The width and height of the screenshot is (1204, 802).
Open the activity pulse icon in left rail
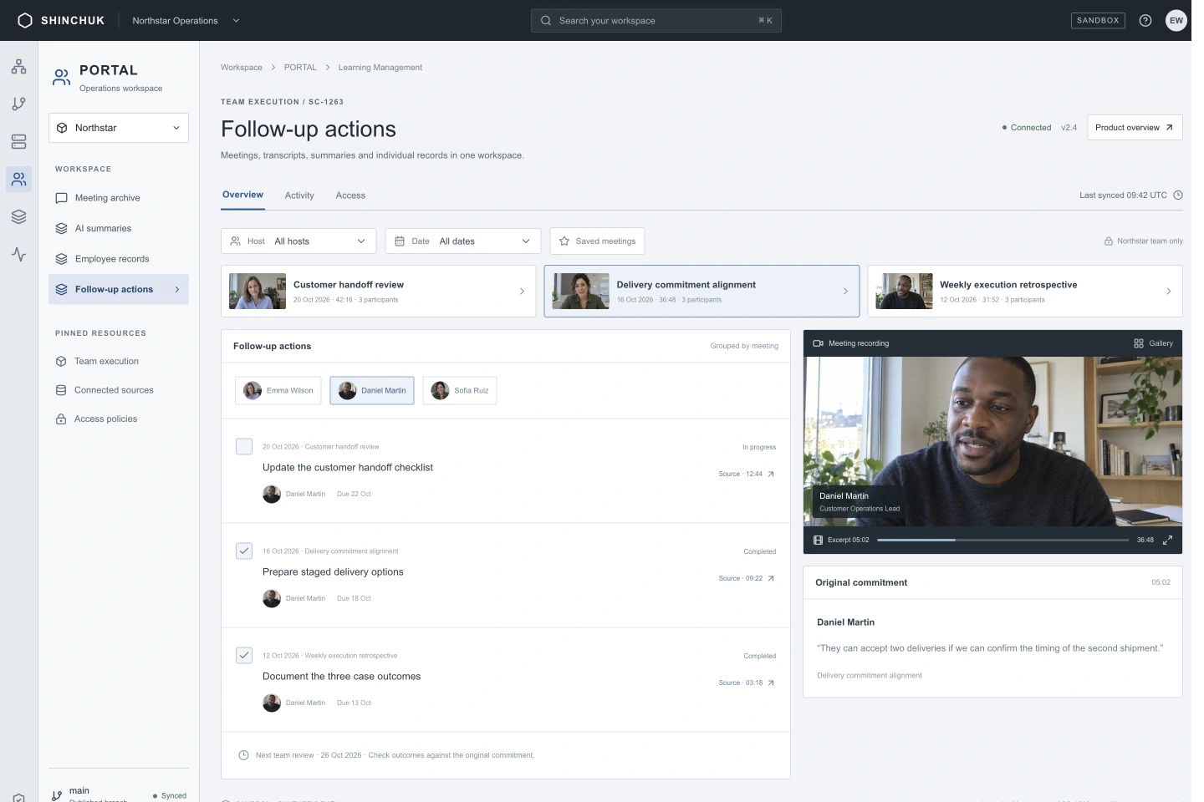coord(18,254)
